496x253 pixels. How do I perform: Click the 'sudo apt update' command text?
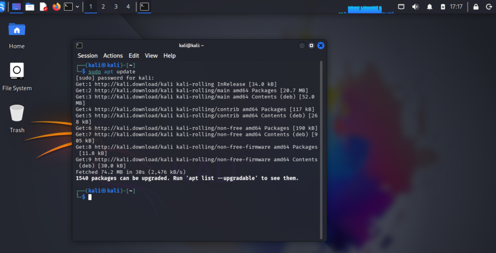pyautogui.click(x=112, y=72)
